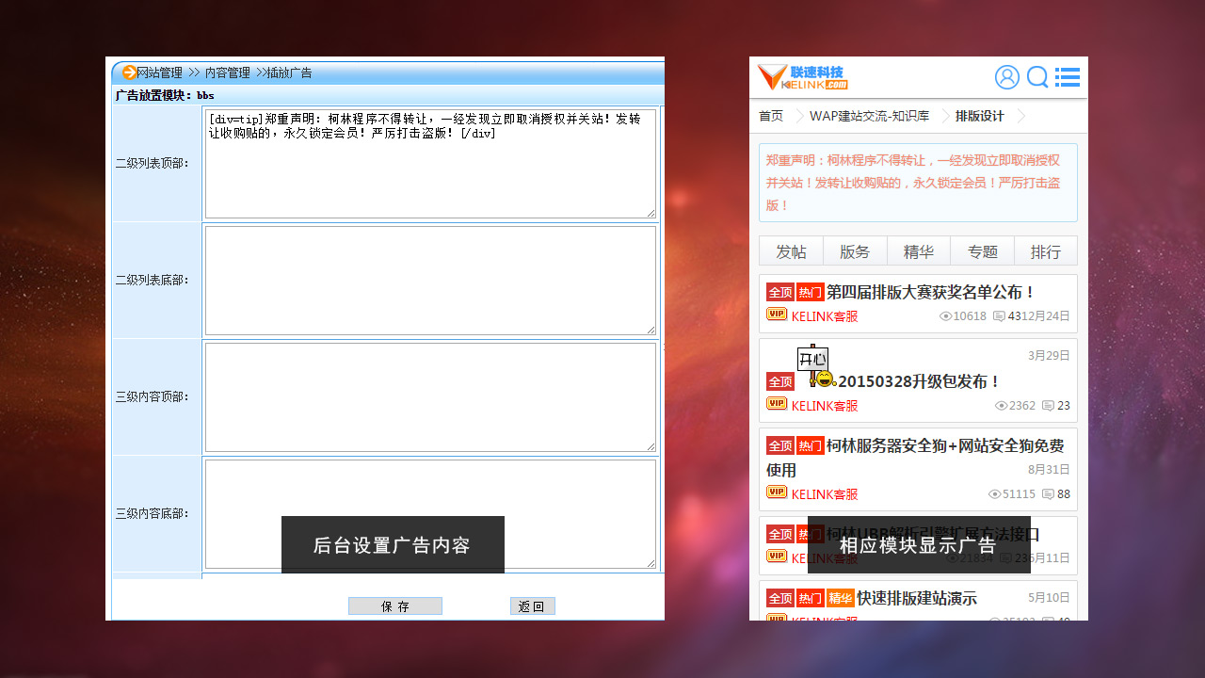Click into the 二级列表底部 text area

pos(429,280)
